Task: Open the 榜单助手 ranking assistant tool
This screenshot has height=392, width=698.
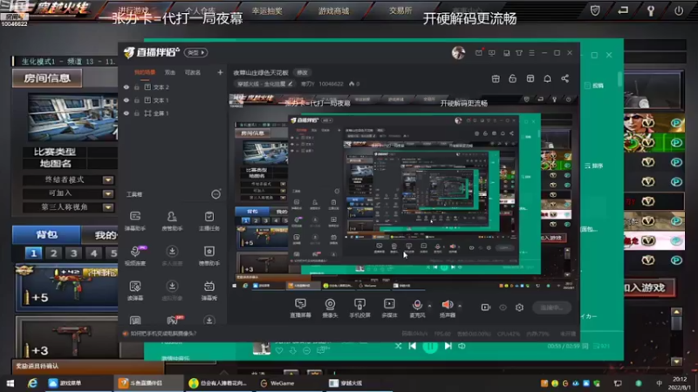Action: [x=209, y=255]
